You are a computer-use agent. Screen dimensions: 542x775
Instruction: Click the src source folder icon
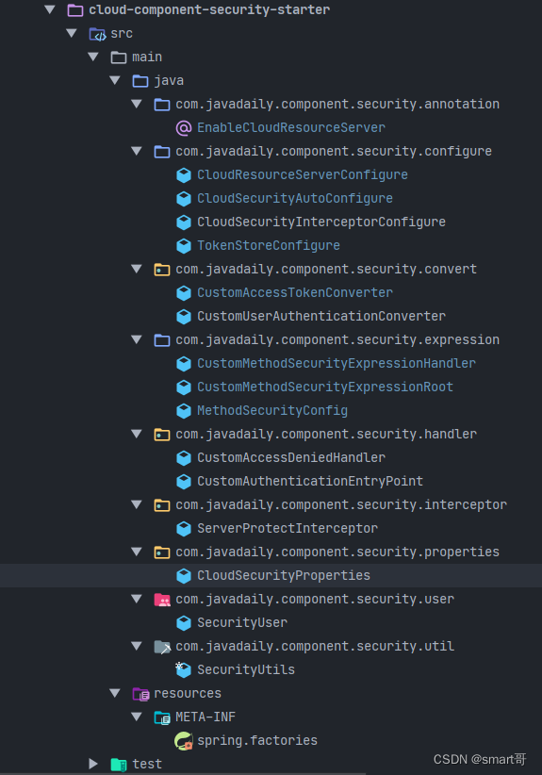[x=97, y=34]
